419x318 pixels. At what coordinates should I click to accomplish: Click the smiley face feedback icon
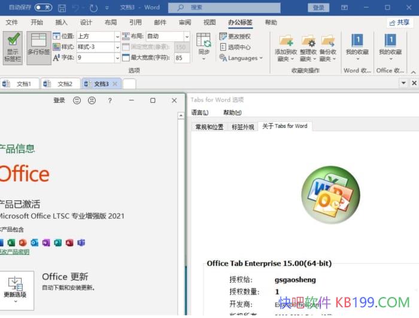coord(77,100)
